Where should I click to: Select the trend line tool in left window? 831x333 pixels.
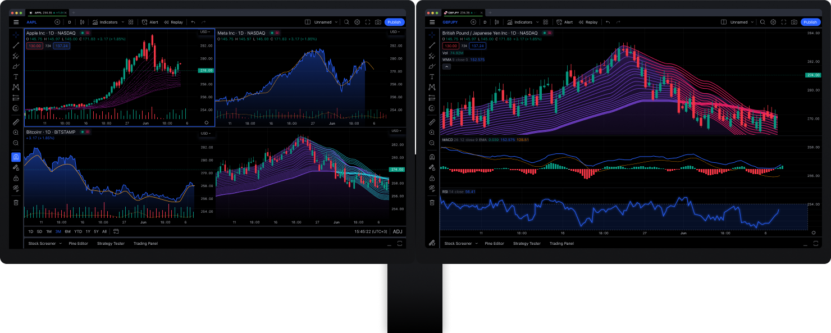(x=16, y=45)
